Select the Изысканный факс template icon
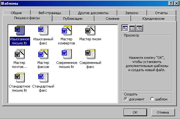The height and width of the screenshot is (119, 180). (43, 31)
